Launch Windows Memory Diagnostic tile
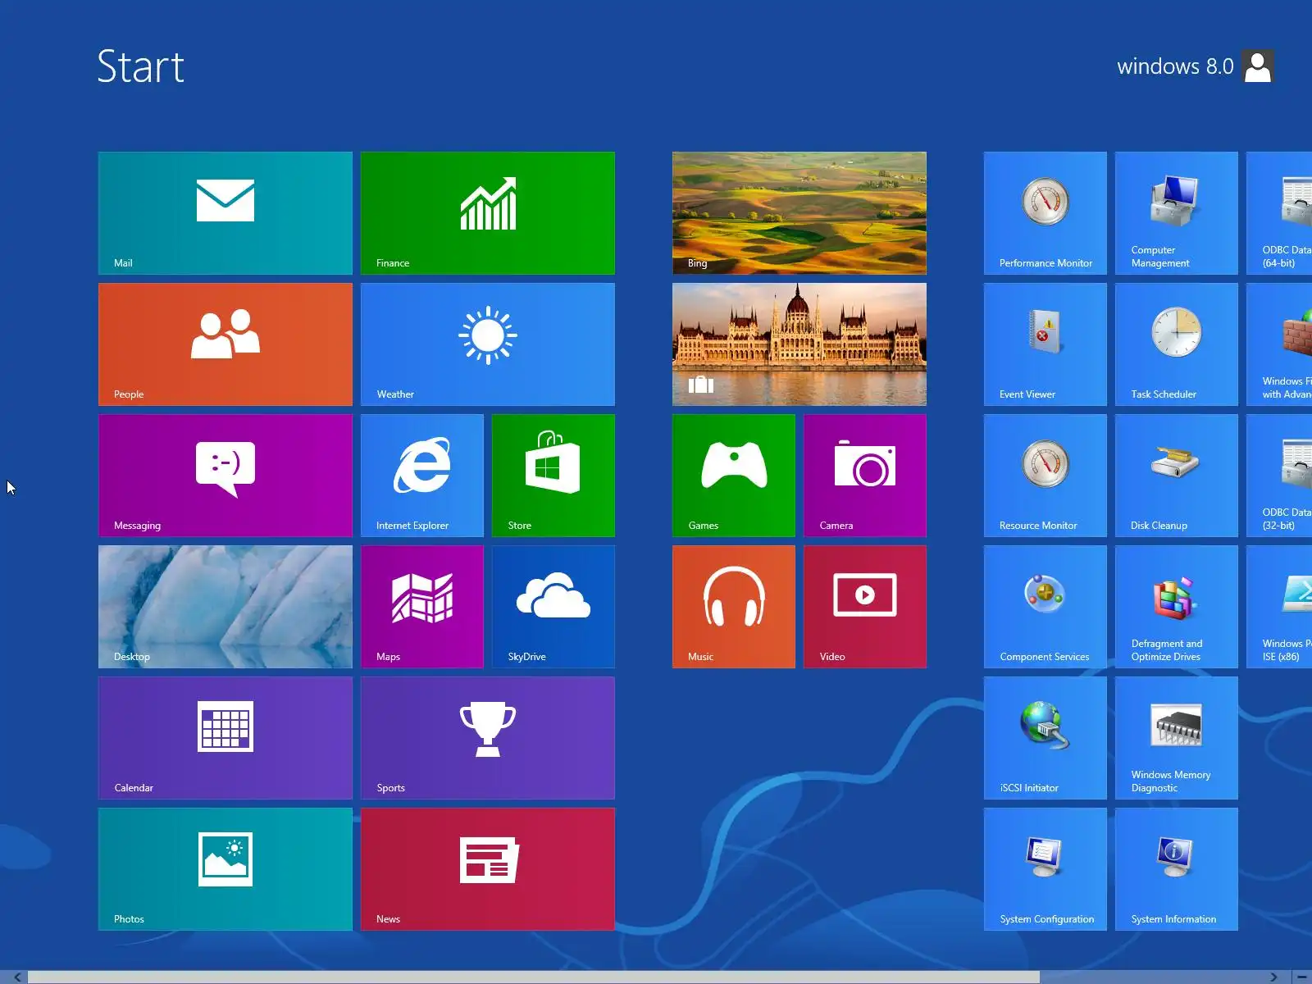 point(1177,738)
